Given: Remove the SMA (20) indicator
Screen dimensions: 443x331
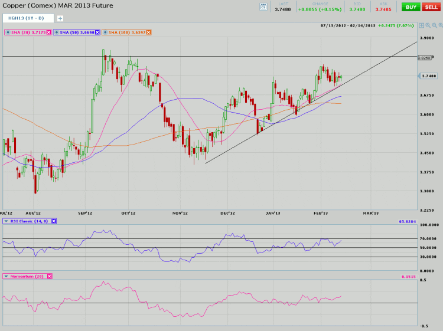Looking at the screenshot, I should coord(48,32).
